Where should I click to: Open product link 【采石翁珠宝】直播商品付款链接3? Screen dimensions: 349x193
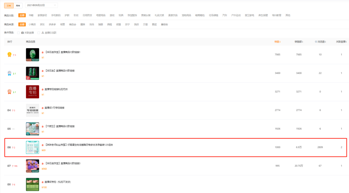click(x=63, y=163)
